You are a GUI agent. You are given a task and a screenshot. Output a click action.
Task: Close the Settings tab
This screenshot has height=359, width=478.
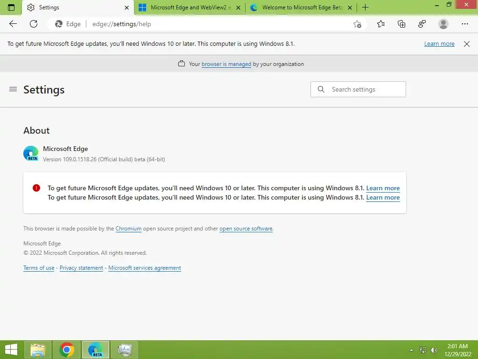[127, 7]
